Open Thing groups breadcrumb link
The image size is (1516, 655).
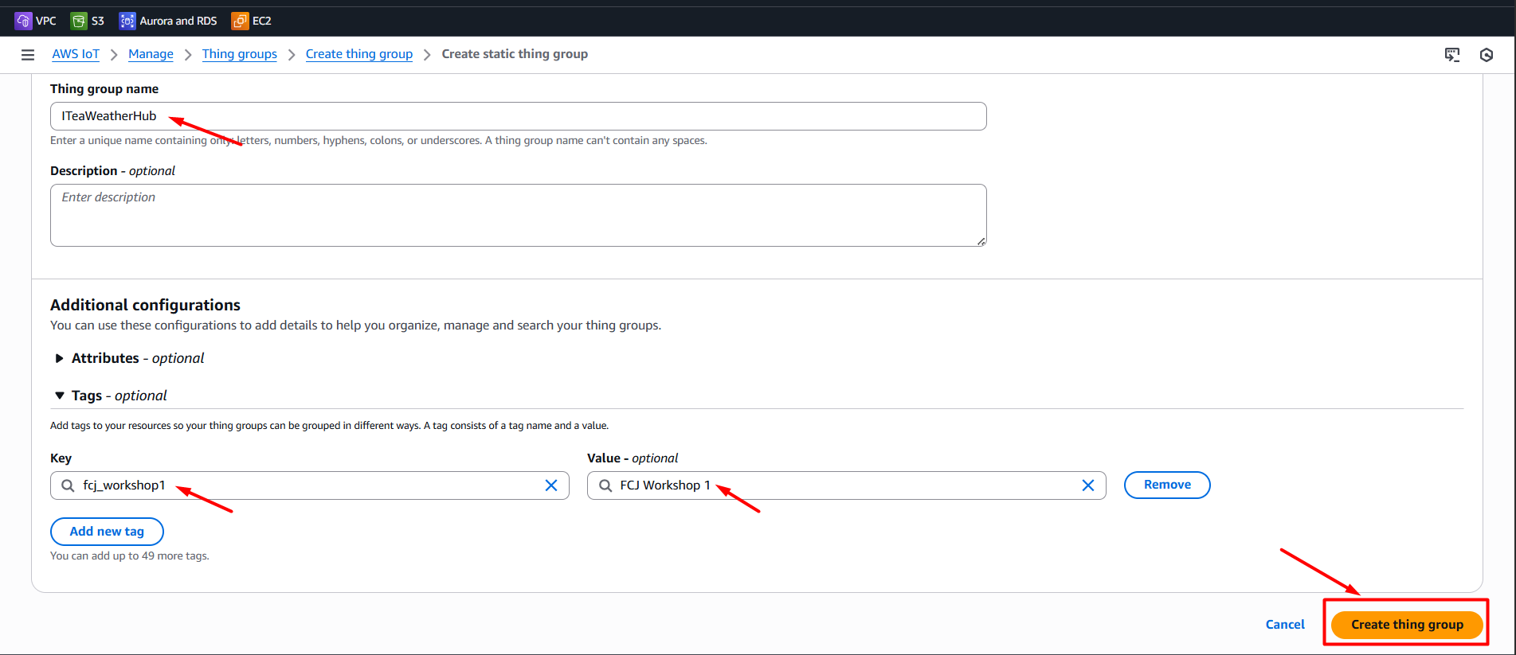coord(240,54)
